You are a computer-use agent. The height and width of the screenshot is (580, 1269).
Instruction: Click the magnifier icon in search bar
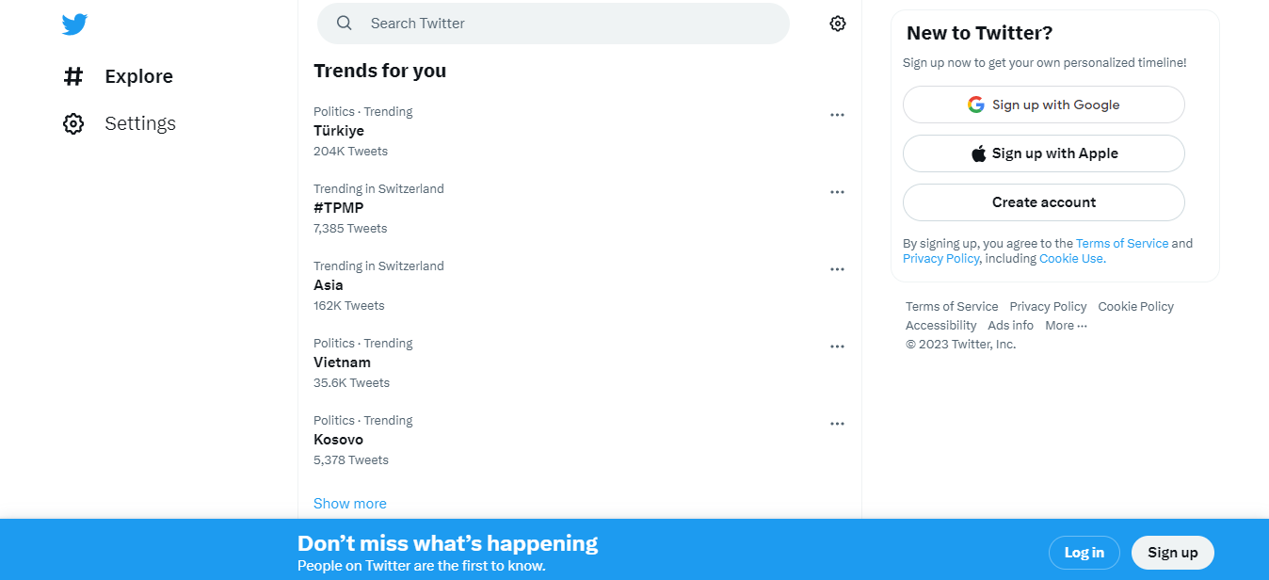pyautogui.click(x=345, y=24)
